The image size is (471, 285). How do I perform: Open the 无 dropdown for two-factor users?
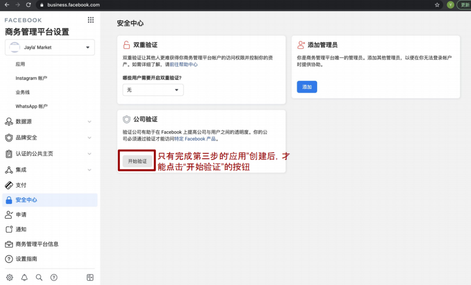pyautogui.click(x=153, y=90)
